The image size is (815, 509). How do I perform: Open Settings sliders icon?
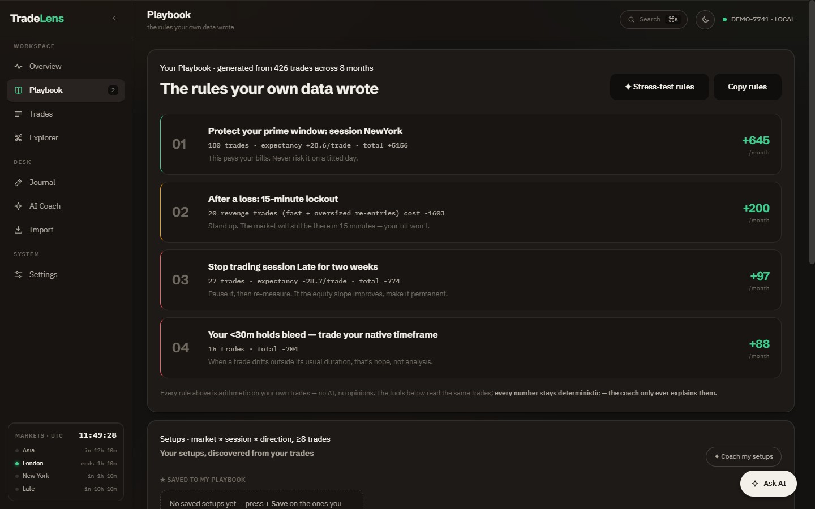(x=18, y=274)
